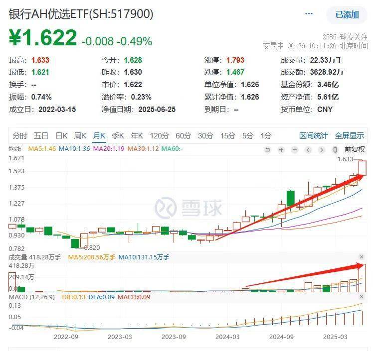Screen dimensions: 373x351
Task: Switch to the 五日 chart tab
Action: tap(41, 136)
